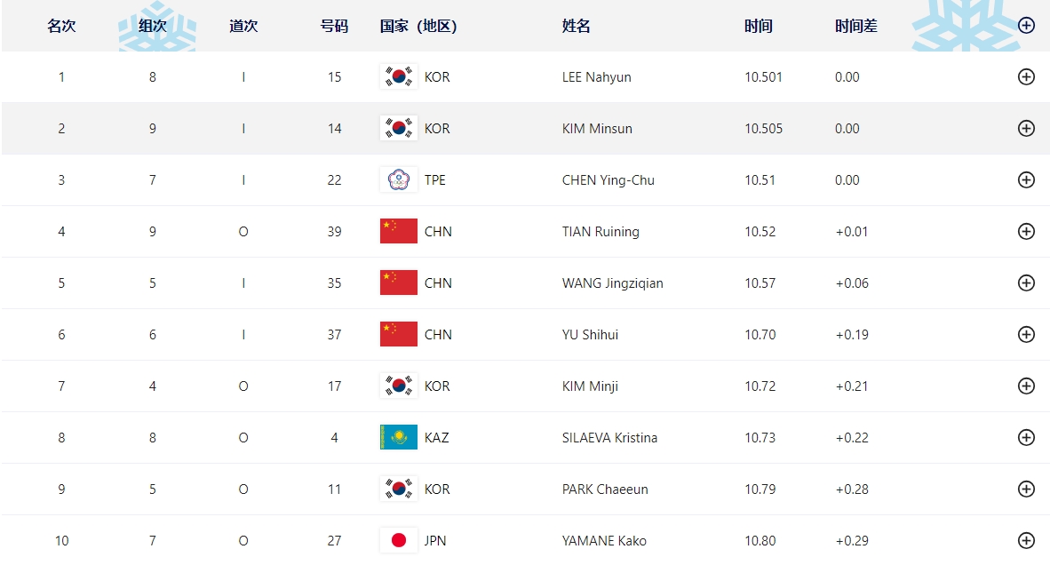Click the Japan flag icon
The width and height of the screenshot is (1050, 565).
(x=399, y=540)
